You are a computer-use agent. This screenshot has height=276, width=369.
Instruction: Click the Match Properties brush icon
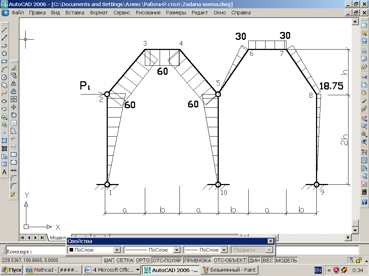(x=364, y=101)
